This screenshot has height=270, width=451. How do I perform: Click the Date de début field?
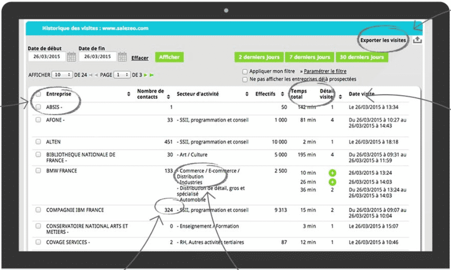pos(46,57)
